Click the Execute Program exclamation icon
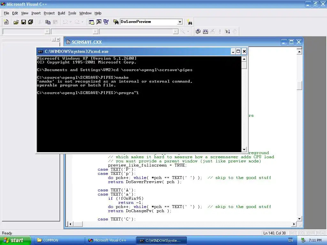 coord(220,32)
